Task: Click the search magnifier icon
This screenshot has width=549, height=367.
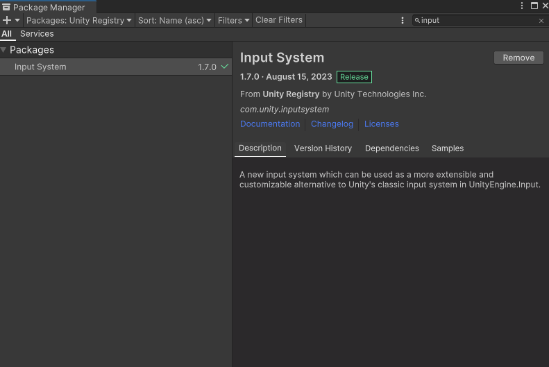Action: coord(417,20)
